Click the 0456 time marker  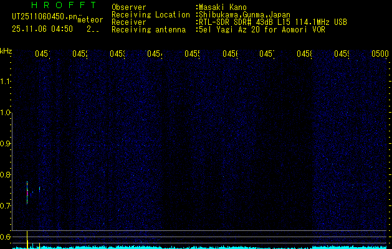[230, 54]
